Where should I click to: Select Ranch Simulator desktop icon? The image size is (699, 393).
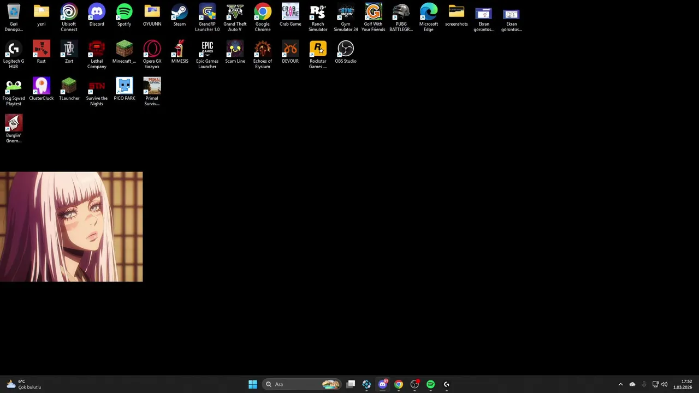[x=318, y=17]
